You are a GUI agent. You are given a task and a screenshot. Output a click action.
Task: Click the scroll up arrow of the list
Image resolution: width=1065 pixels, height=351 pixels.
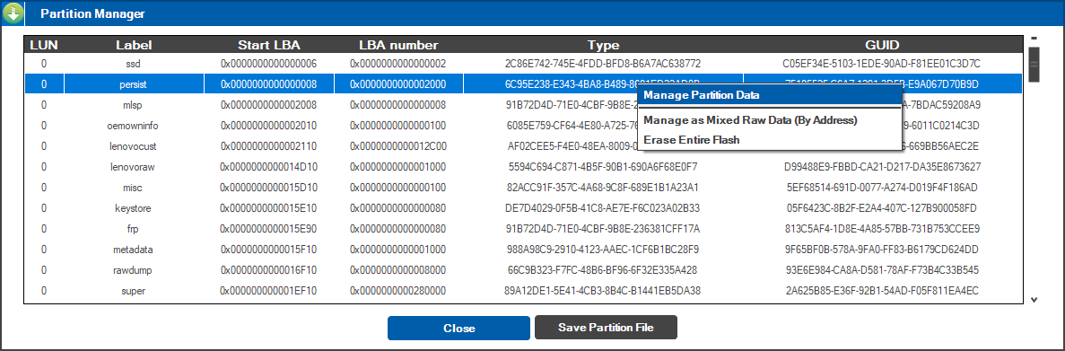pos(1034,38)
